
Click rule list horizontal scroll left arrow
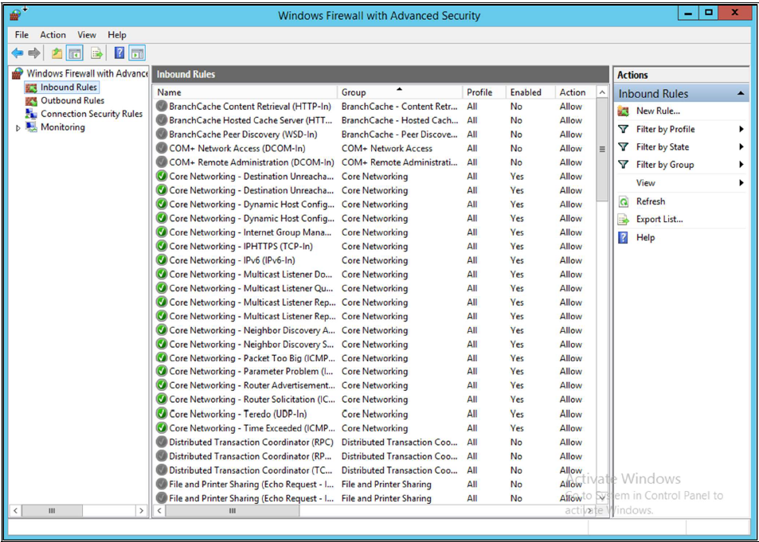159,510
